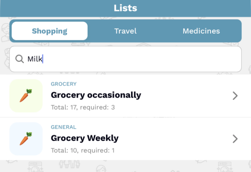The image size is (251, 172).
Task: Click the carrot icon for Grocery Weekly
Action: coord(26,139)
